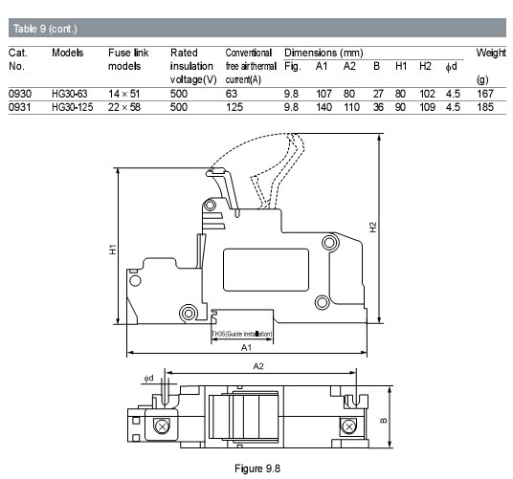Image resolution: width=513 pixels, height=479 pixels.
Task: Click the 'A2' column sub-header
Action: click(349, 66)
